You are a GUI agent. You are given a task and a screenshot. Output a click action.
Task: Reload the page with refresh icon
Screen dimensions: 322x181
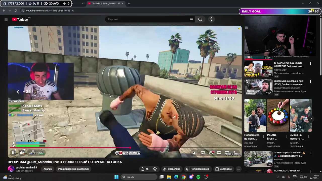point(16,11)
